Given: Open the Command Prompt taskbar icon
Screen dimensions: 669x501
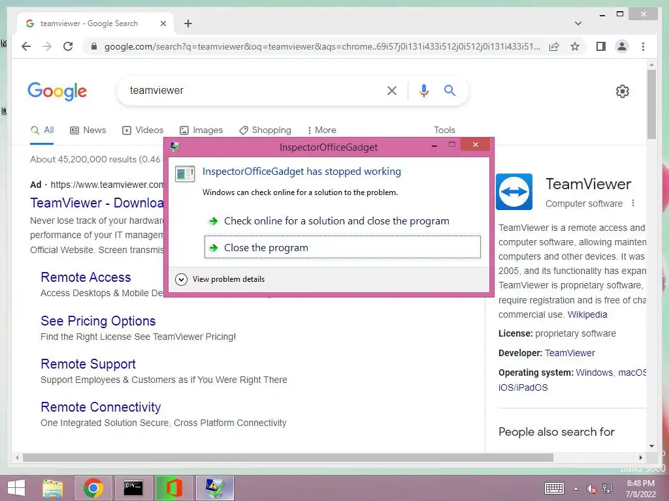Looking at the screenshot, I should [133, 488].
